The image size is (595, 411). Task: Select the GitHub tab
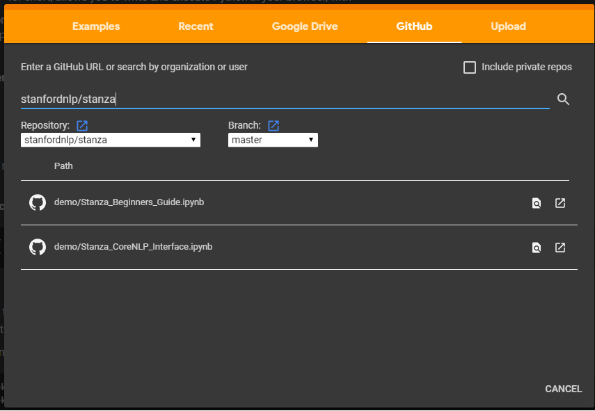(414, 26)
